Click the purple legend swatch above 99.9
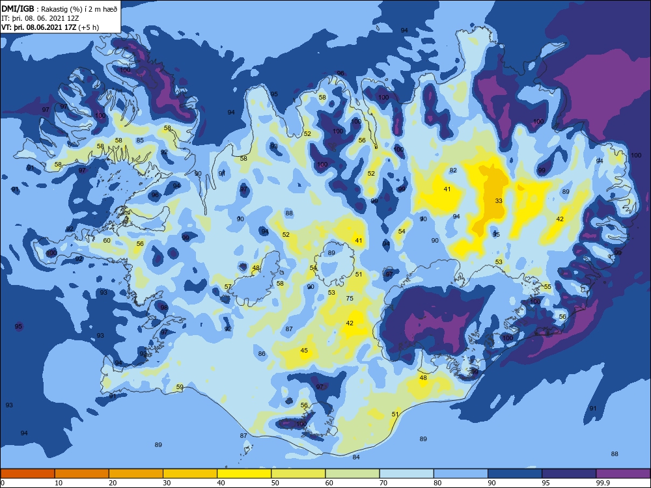651x488 pixels. tap(623, 474)
